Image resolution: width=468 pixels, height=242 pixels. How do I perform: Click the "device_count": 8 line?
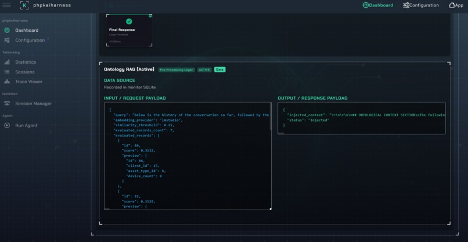coord(144,176)
